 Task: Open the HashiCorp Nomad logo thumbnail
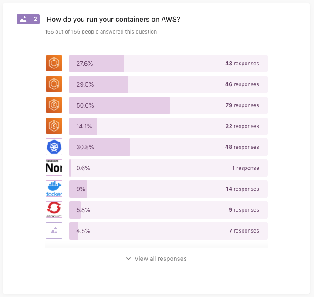tap(54, 168)
